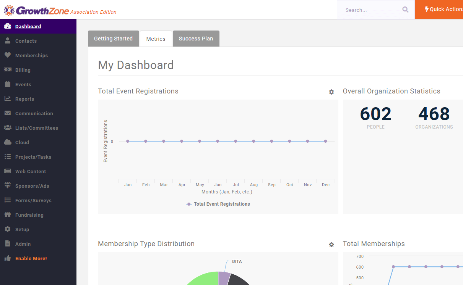Screen dimensions: 463x285
Task: Click the Web Content newspaper icon
Action: 8,171
